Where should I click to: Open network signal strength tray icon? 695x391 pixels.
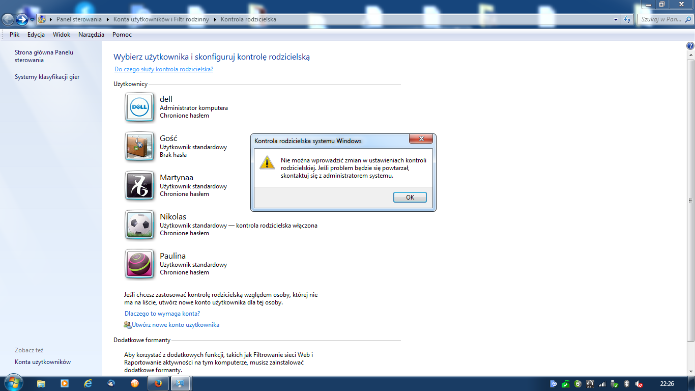coord(602,384)
